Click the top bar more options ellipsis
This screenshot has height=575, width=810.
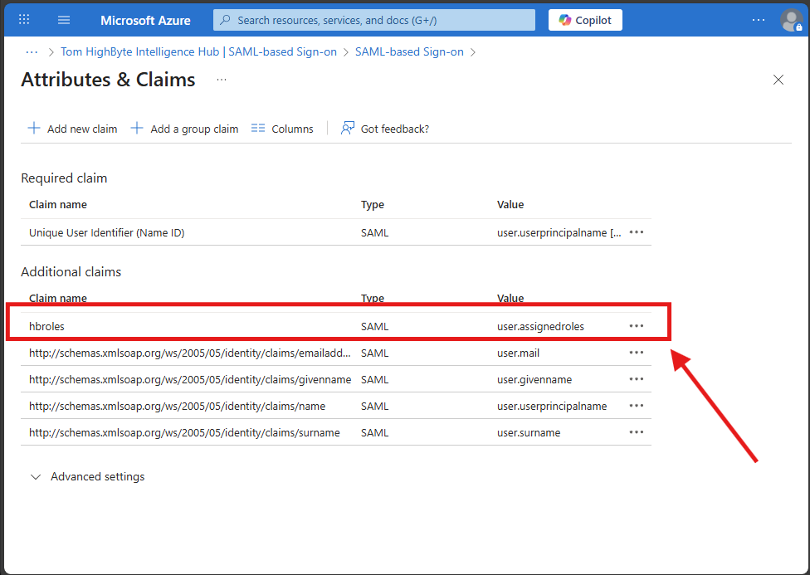tap(759, 20)
